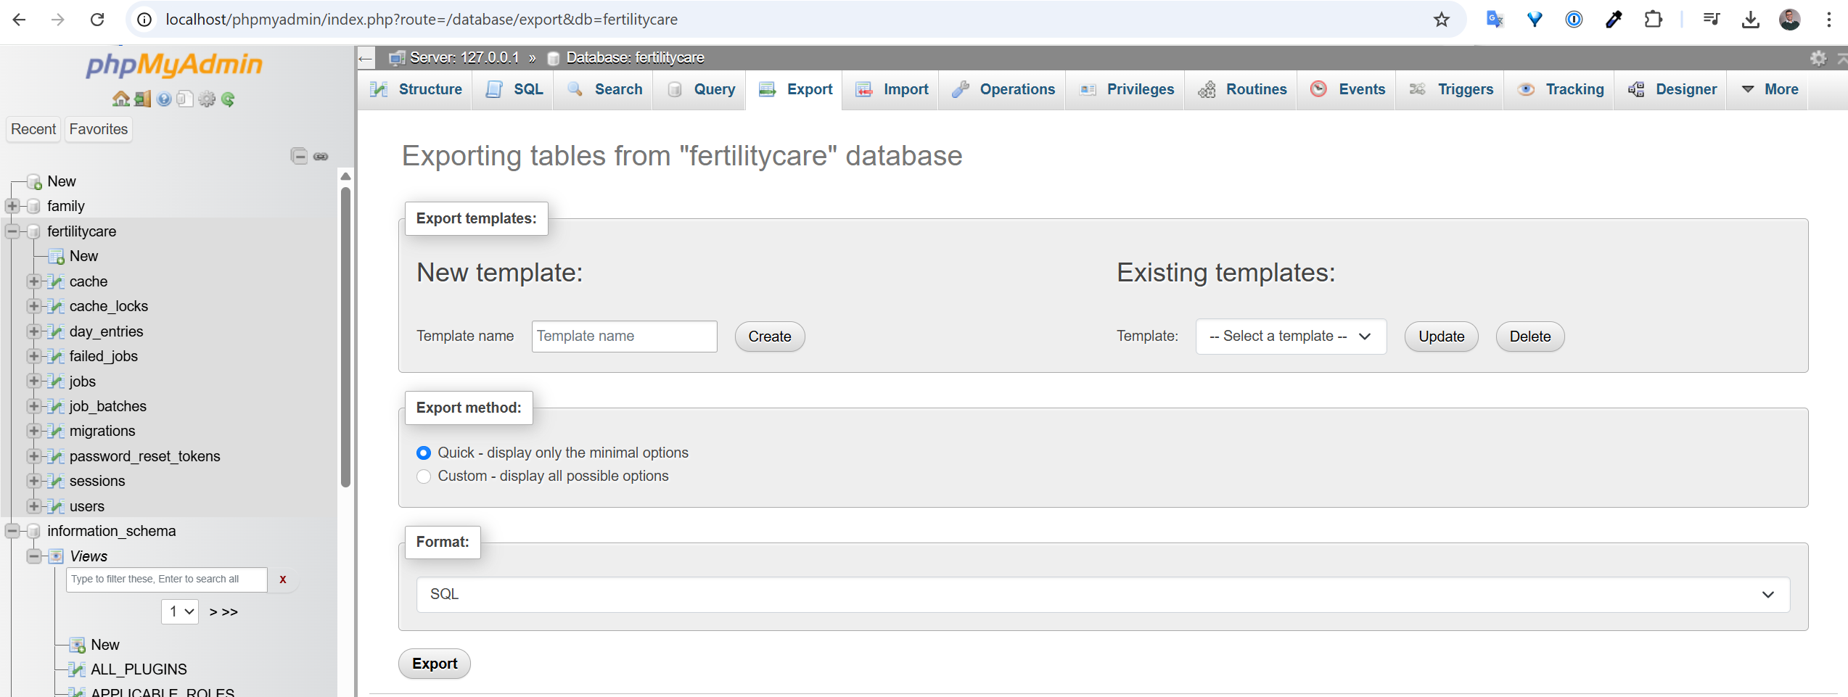Open the SQL reference document icon
The height and width of the screenshot is (697, 1848).
[185, 99]
